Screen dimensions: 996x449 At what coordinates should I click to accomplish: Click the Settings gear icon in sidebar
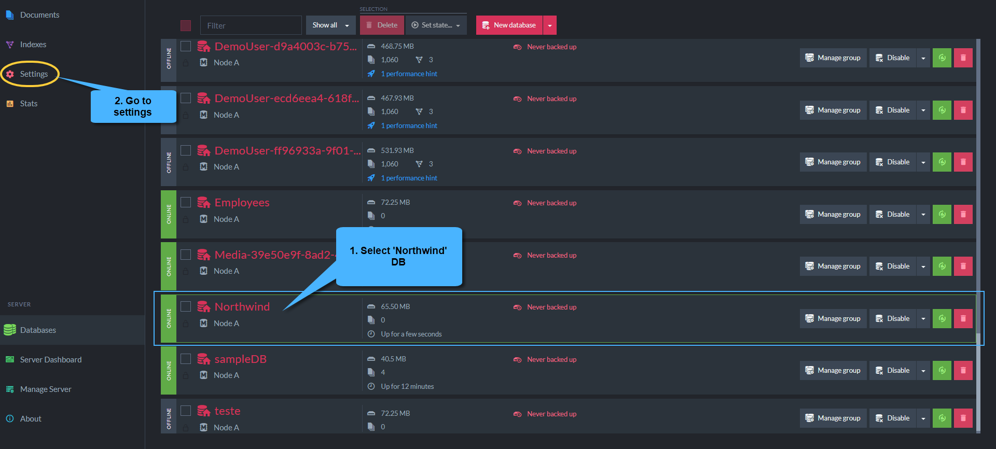point(10,74)
